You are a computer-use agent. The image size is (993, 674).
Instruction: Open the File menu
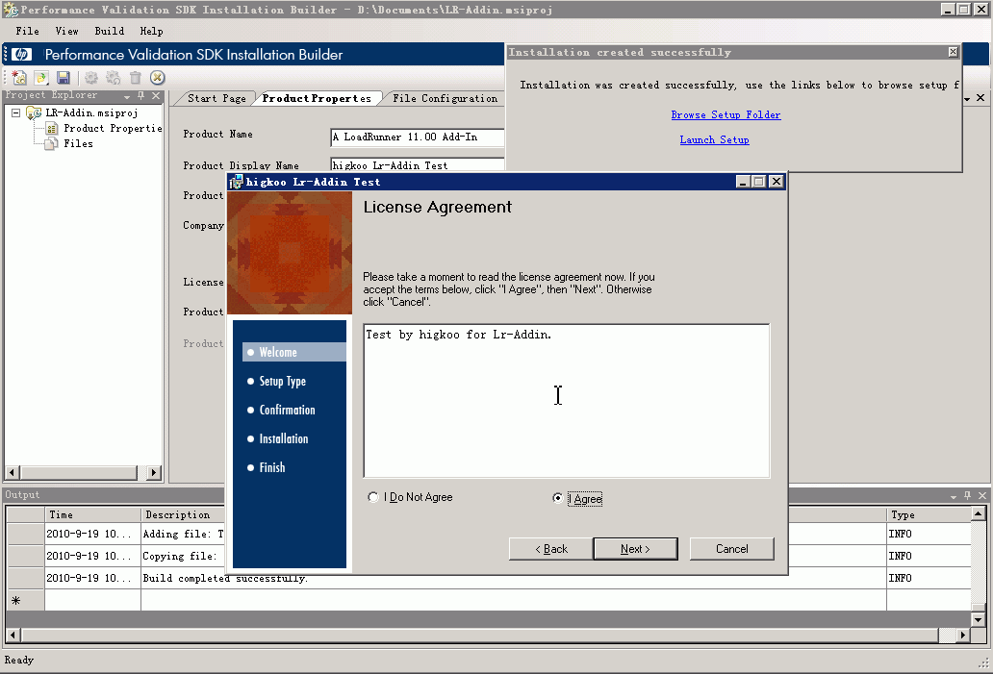point(27,31)
